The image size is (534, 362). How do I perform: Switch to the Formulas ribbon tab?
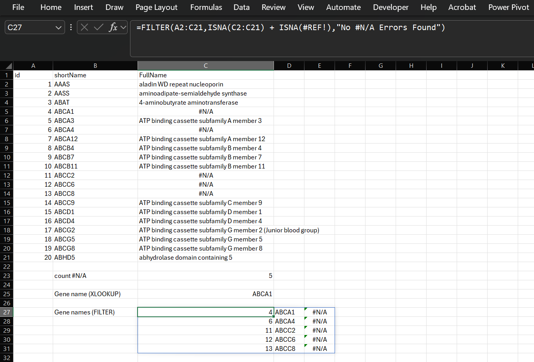point(206,7)
